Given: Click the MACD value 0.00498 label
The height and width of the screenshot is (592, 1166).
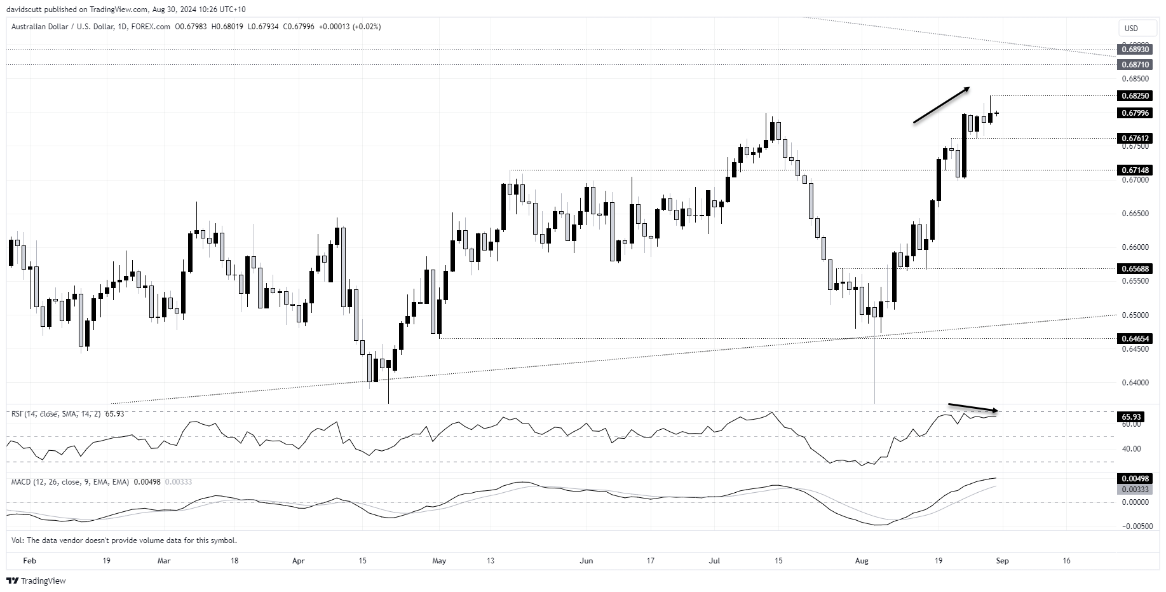Looking at the screenshot, I should coord(1135,479).
